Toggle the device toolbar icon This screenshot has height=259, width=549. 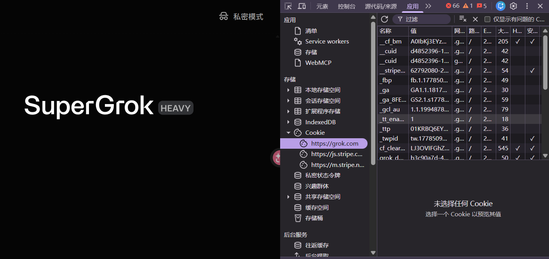click(302, 6)
